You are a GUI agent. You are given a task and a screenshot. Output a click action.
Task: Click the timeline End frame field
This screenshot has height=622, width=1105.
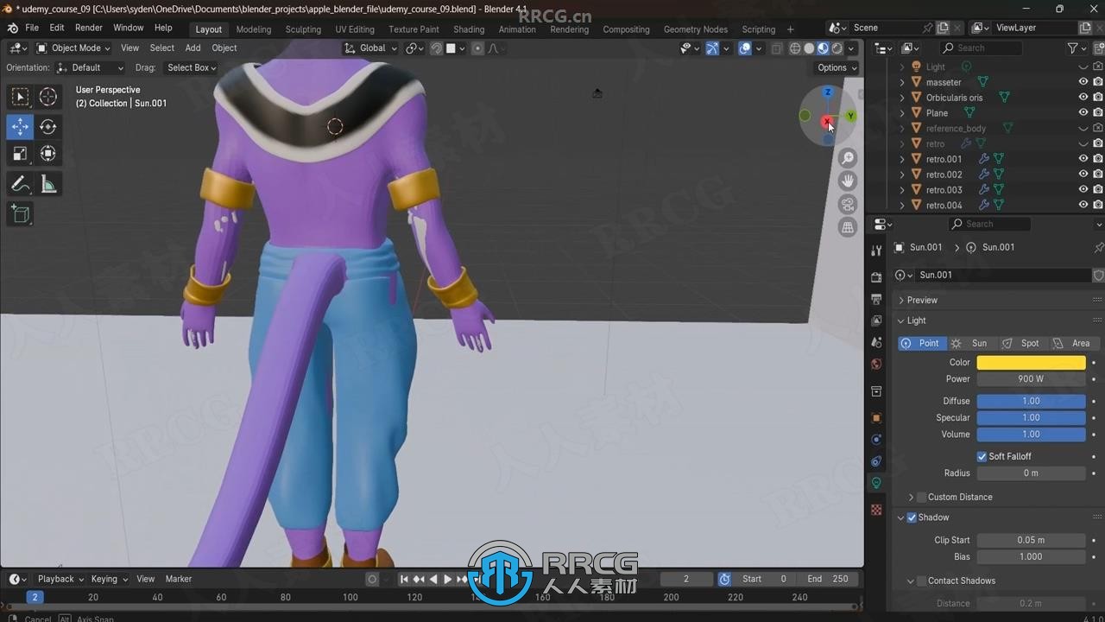[829, 579]
